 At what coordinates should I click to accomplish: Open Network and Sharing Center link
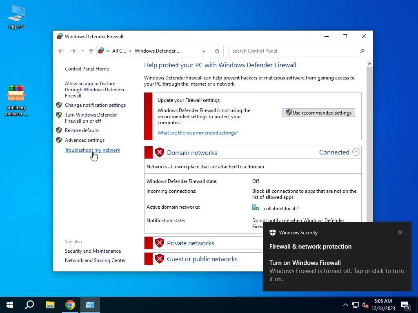pos(95,260)
